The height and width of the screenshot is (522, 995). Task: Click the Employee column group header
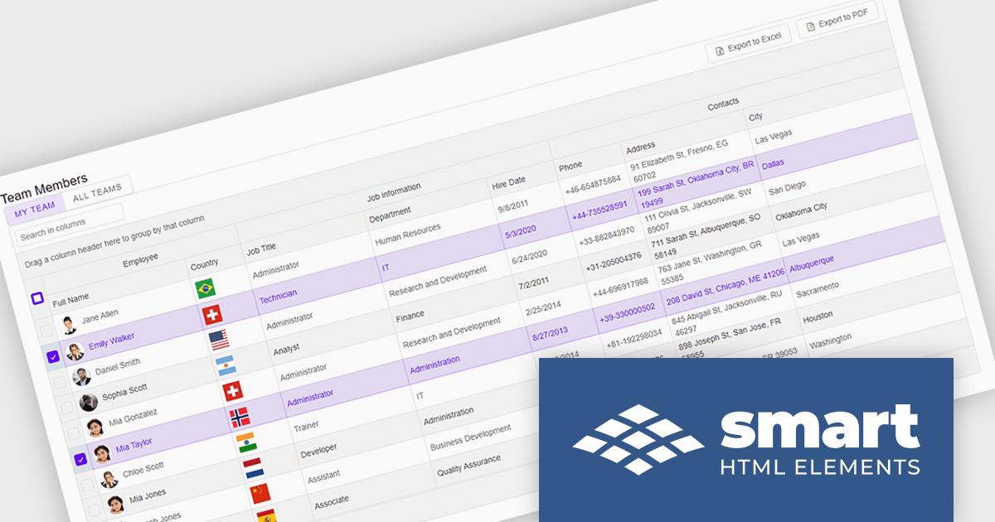140,259
